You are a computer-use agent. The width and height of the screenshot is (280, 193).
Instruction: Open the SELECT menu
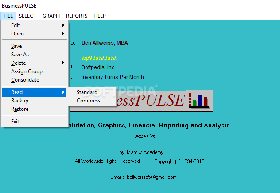pos(27,16)
